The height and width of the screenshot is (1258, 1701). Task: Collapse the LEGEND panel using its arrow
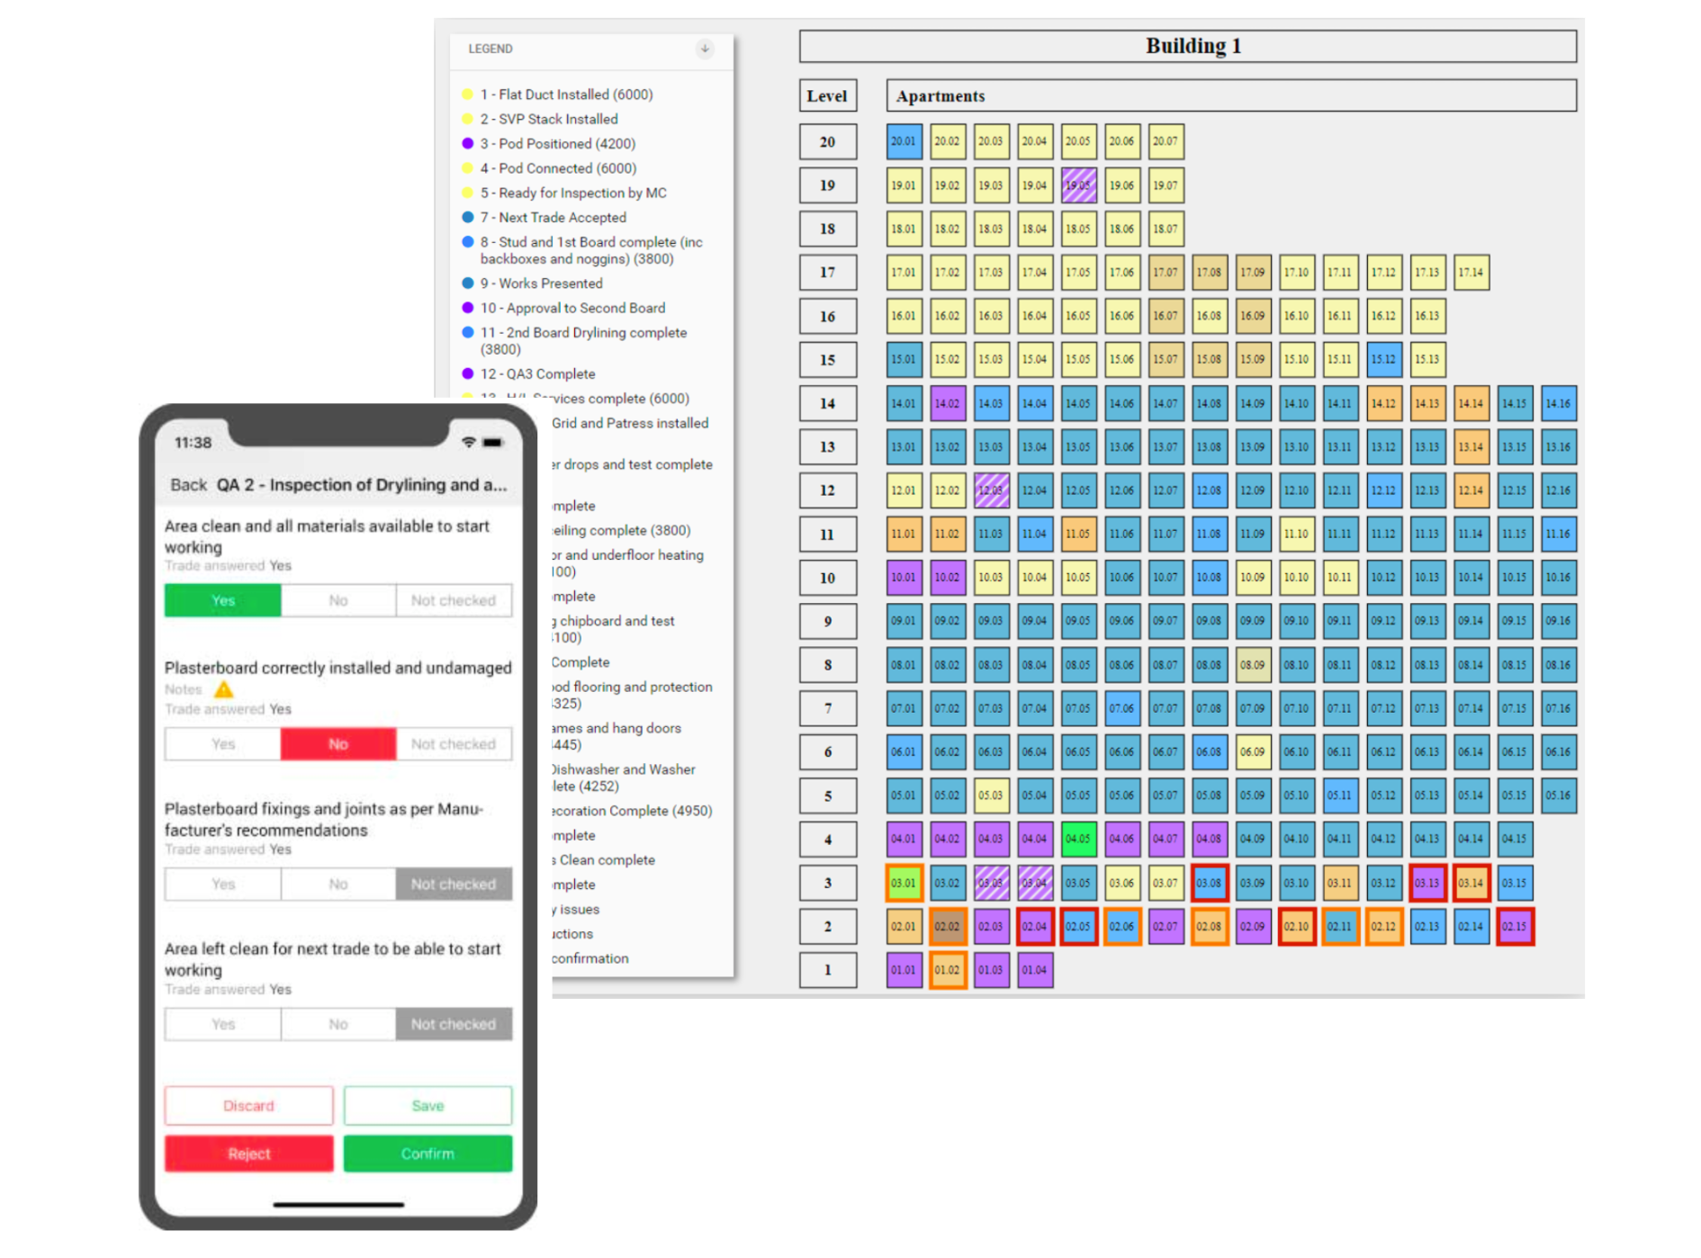tap(703, 49)
